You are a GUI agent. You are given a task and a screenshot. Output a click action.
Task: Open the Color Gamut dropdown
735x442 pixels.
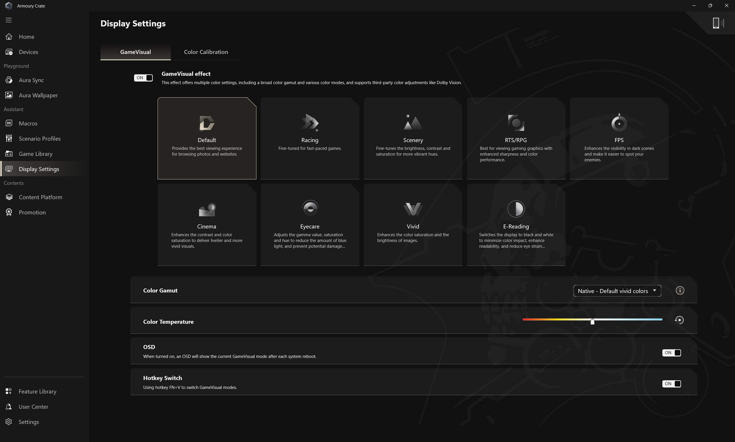pos(617,291)
